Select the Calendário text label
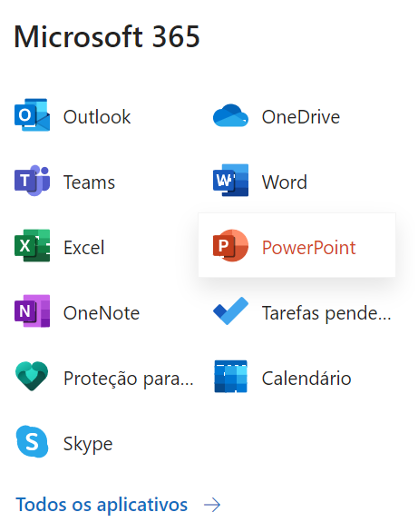This screenshot has width=418, height=522. pos(306,378)
